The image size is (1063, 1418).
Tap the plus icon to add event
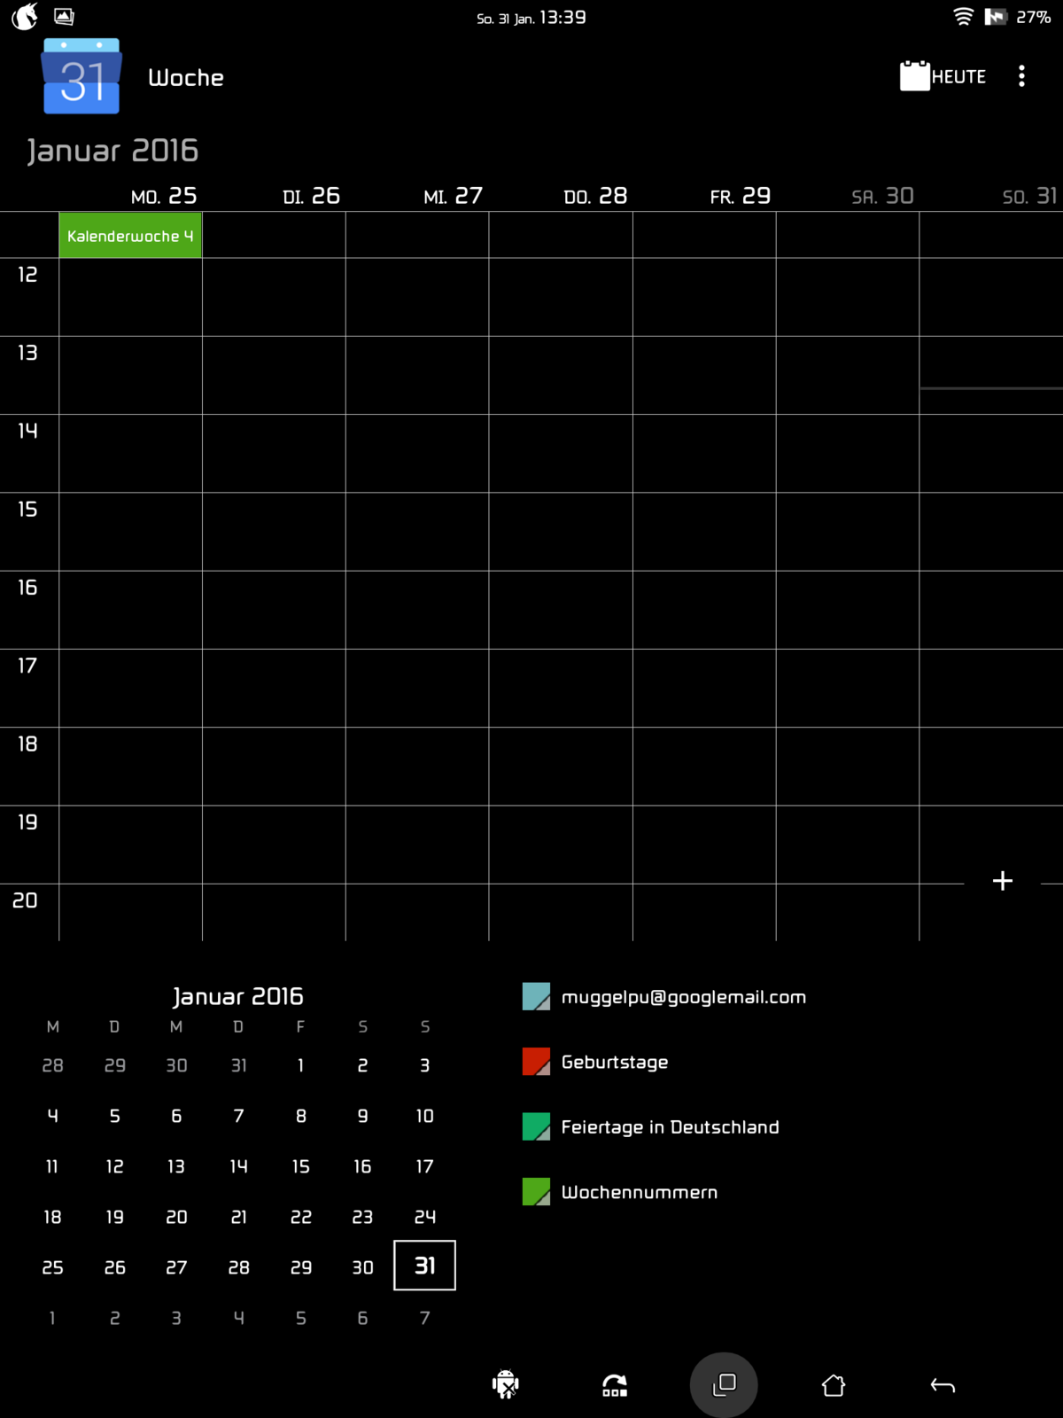[1002, 881]
